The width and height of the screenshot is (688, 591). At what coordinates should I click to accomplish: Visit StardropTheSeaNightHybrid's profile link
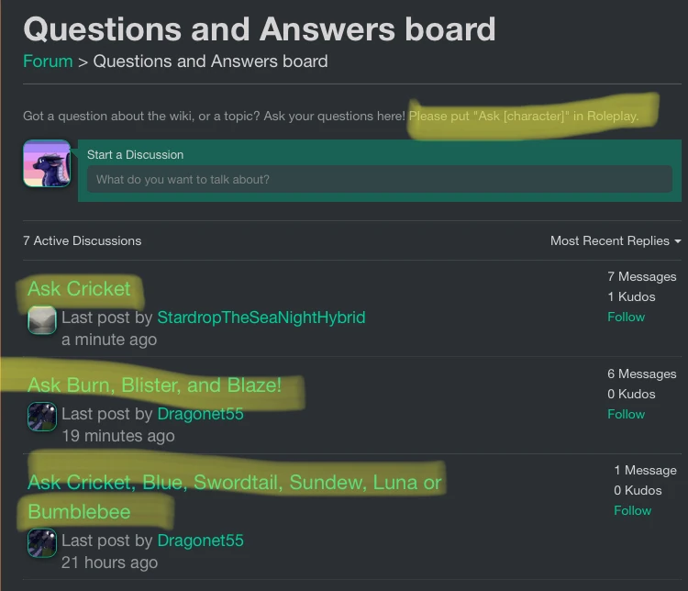pos(261,318)
